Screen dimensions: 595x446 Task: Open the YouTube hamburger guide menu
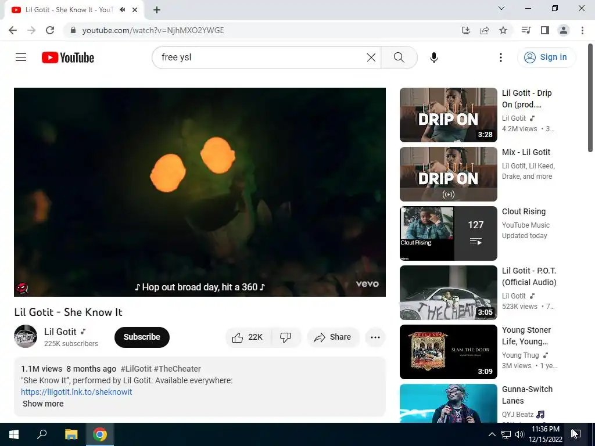point(21,57)
